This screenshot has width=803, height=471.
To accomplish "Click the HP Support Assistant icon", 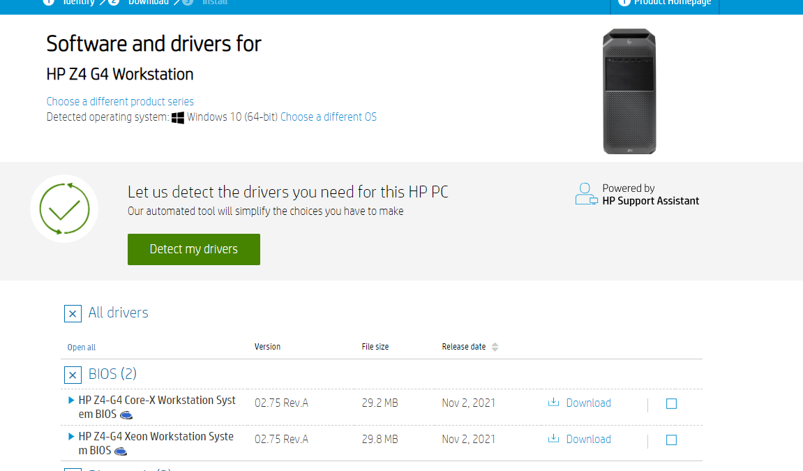I will coord(586,194).
